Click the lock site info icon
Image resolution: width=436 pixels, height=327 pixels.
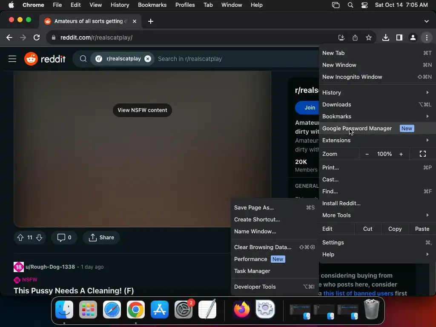(54, 37)
